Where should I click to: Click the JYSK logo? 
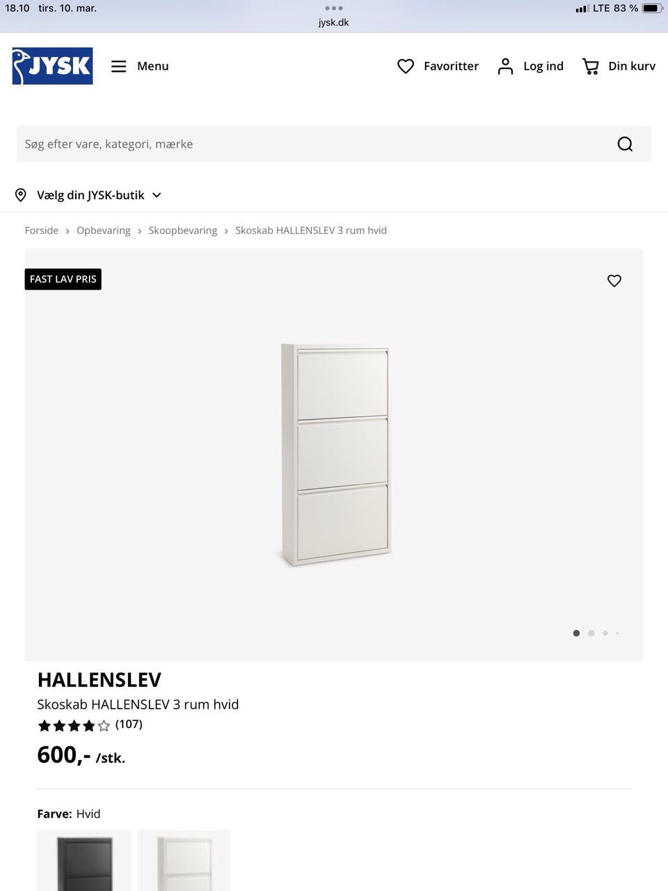[x=51, y=65]
